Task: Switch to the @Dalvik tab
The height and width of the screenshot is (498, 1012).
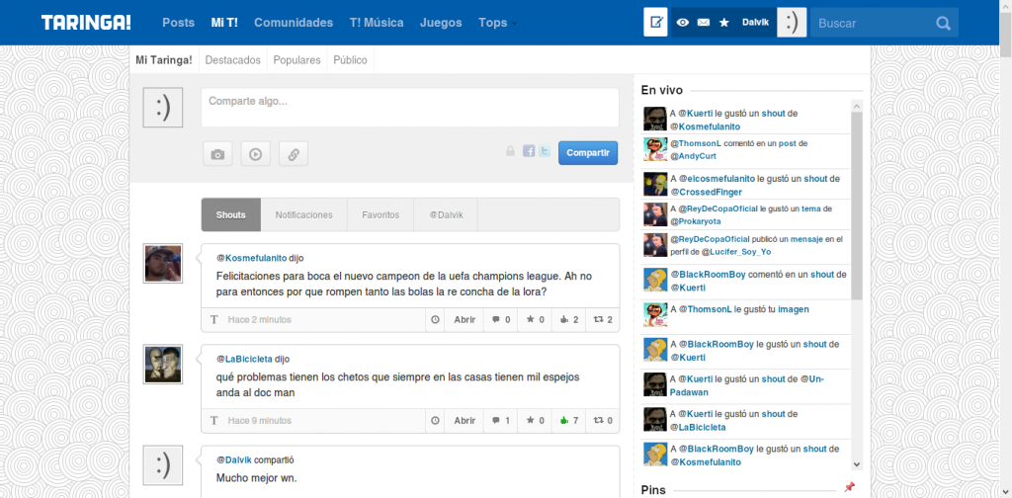Action: click(446, 214)
